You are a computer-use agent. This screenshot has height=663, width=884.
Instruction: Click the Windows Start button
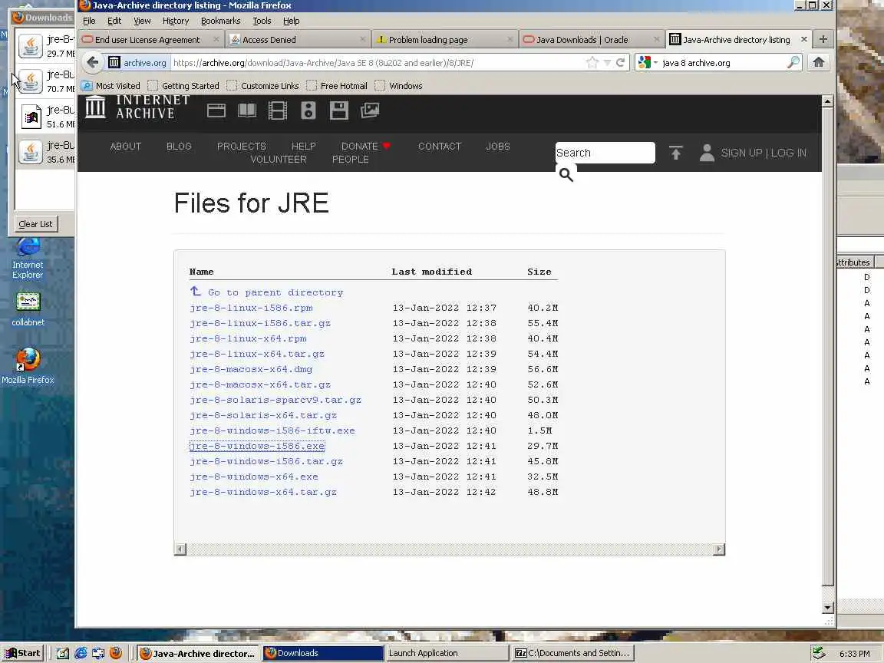click(24, 653)
